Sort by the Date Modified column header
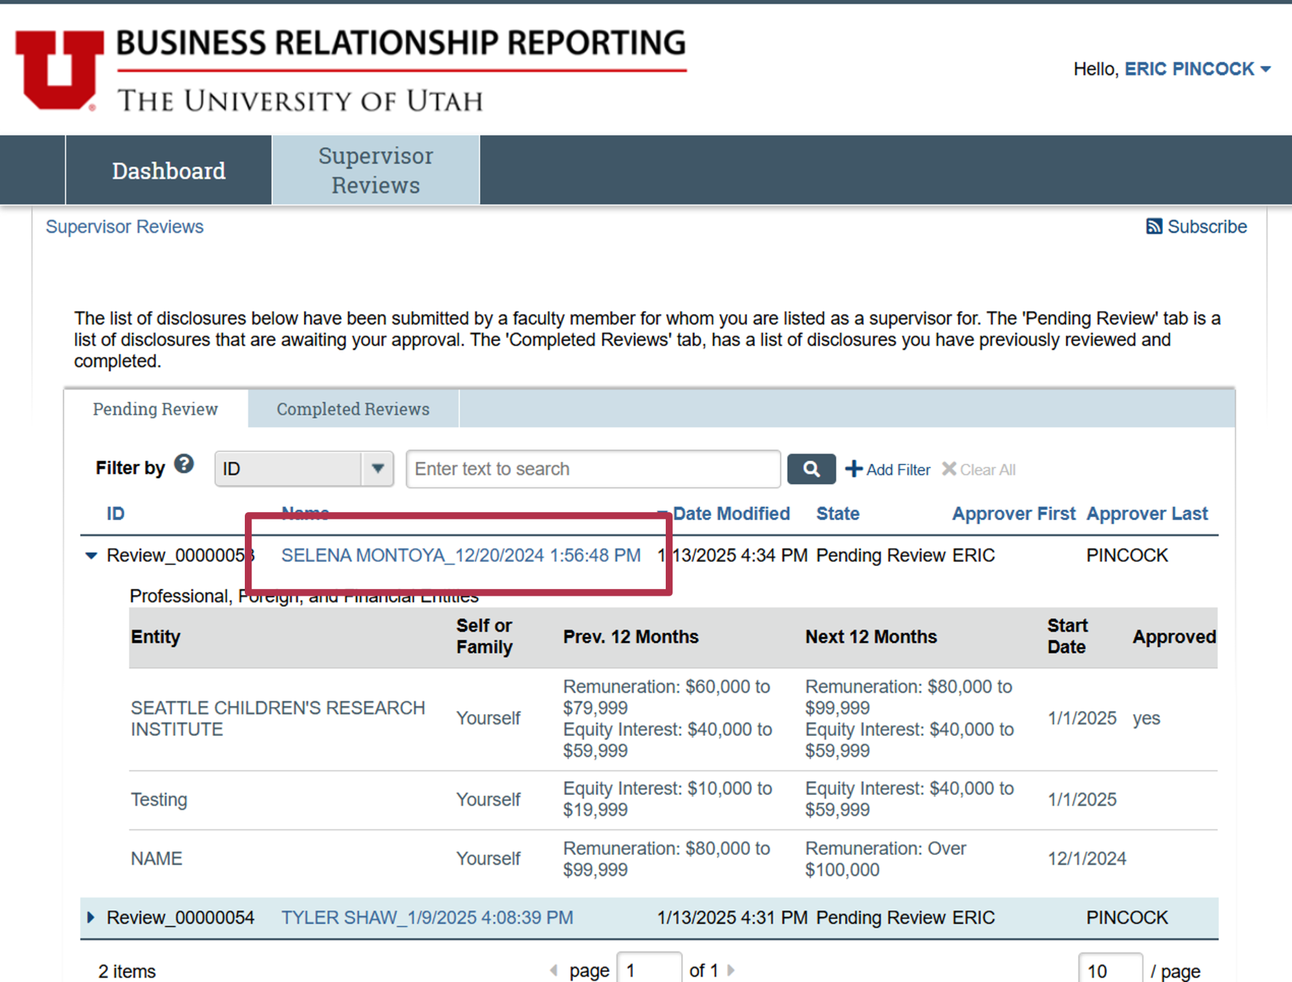The width and height of the screenshot is (1292, 982). pos(731,513)
